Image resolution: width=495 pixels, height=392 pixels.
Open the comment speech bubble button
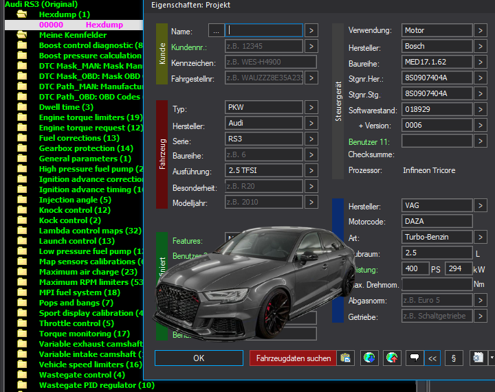click(415, 358)
